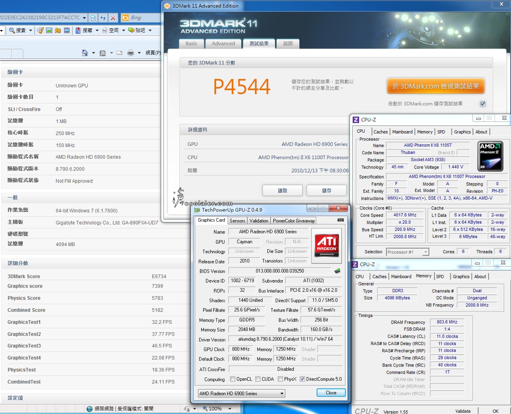Open the Home button dropdown arrow
The width and height of the screenshot is (511, 414).
point(93,53)
